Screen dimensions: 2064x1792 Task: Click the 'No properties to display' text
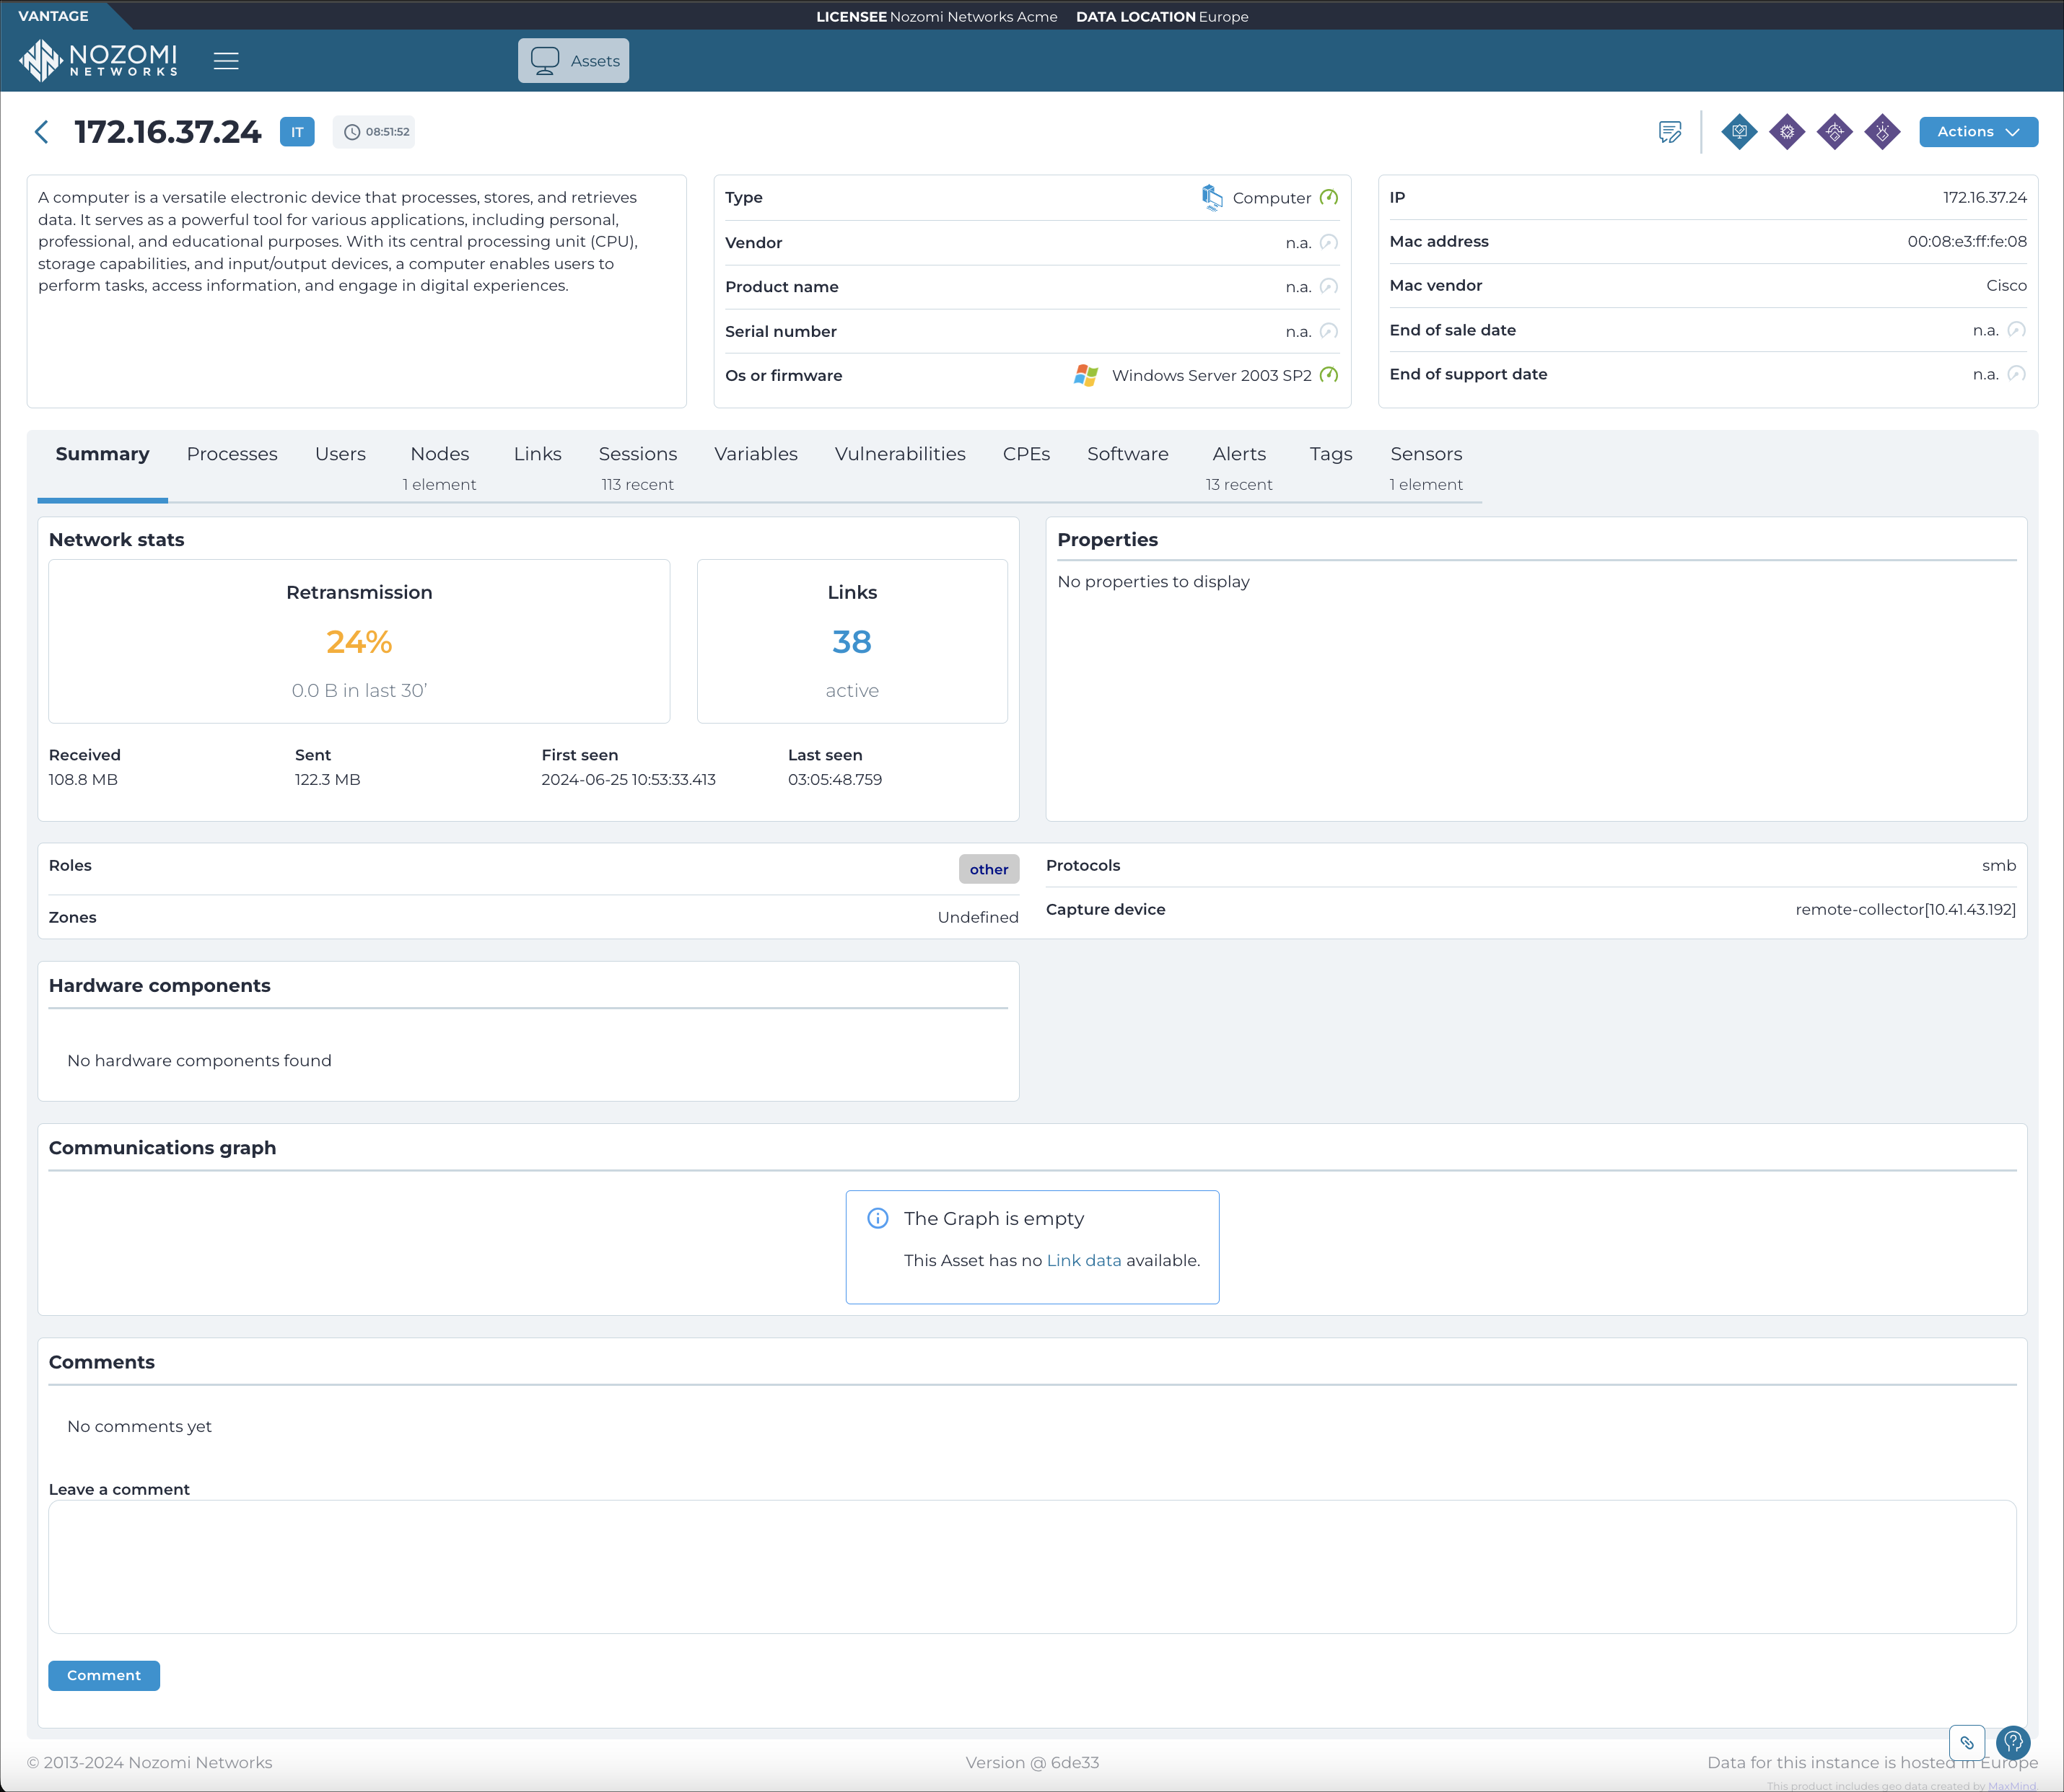(x=1153, y=581)
